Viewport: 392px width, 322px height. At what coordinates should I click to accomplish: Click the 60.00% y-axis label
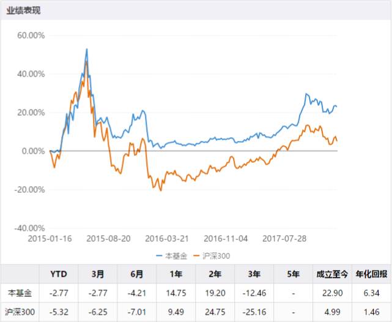pyautogui.click(x=31, y=36)
